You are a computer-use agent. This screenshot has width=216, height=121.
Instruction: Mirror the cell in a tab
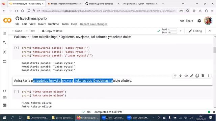tap(197, 76)
